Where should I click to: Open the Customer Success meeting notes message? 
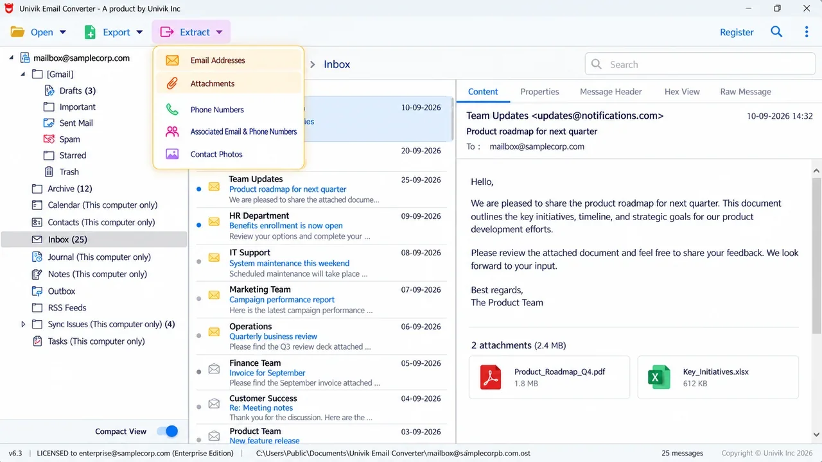(x=321, y=407)
